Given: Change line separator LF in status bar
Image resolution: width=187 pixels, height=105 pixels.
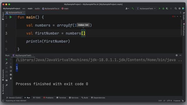Looking at the screenshot, I should click(164, 101).
